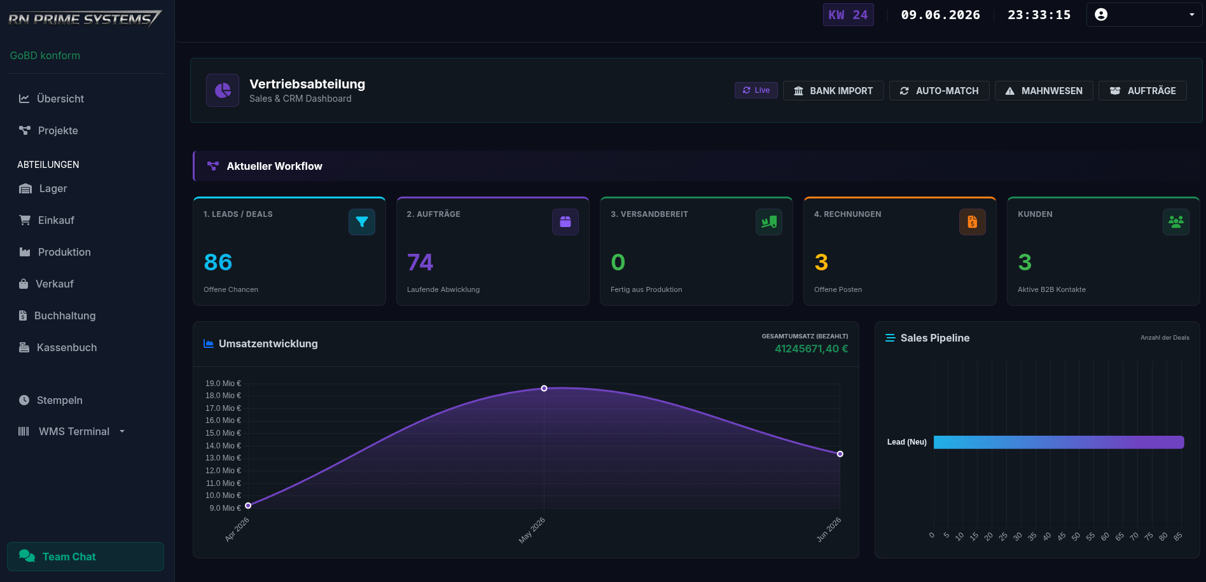Click the Sales & CRM Dashboard subtitle

pyautogui.click(x=300, y=99)
